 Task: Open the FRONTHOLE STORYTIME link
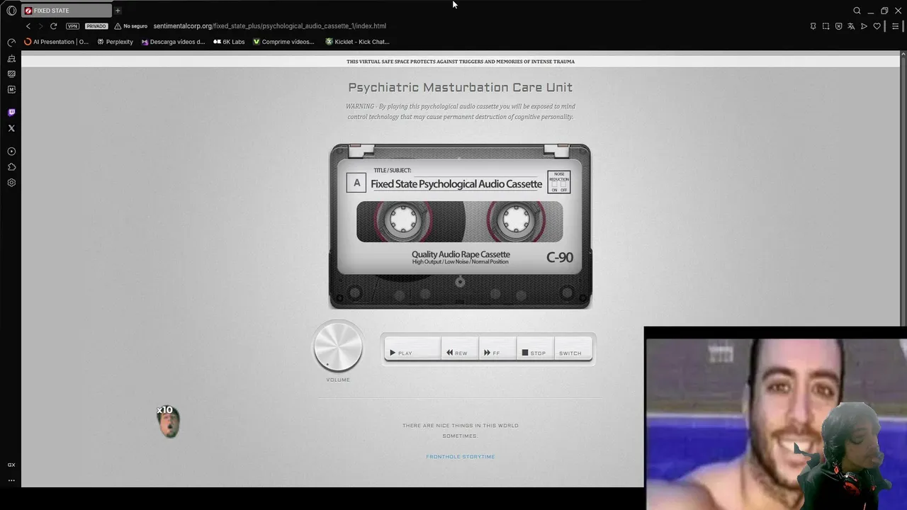(x=461, y=457)
